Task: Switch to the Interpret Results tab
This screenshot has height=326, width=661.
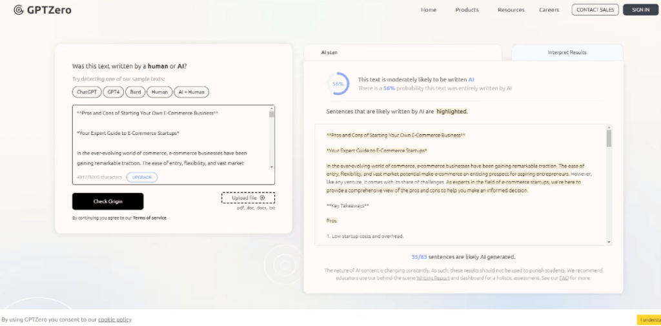Action: (x=567, y=52)
